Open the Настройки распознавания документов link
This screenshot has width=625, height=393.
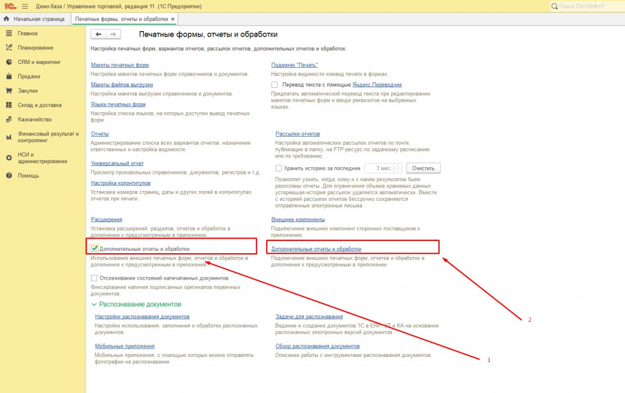[x=142, y=317]
